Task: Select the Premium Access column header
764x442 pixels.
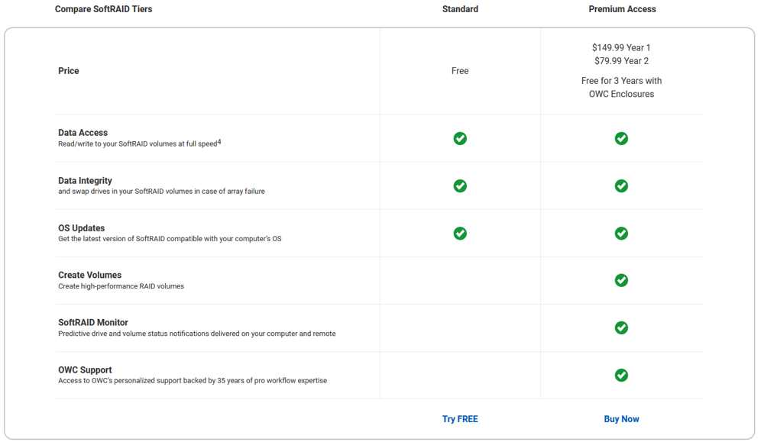Action: tap(622, 8)
